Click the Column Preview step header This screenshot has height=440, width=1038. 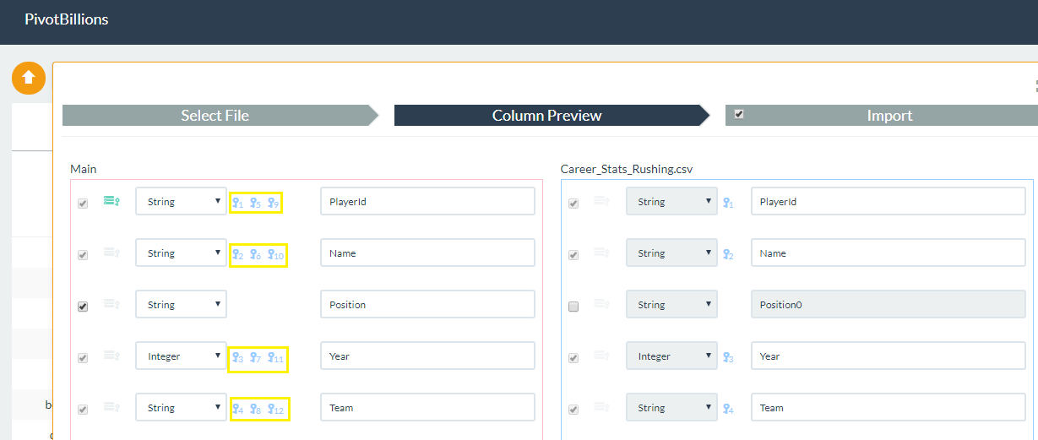click(x=546, y=116)
